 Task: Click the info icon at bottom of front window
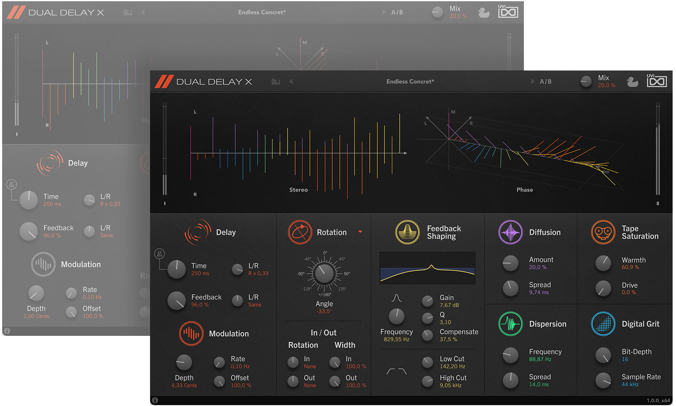tap(155, 400)
